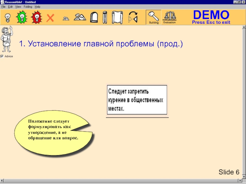The image size is (246, 184).
Task: Open the Folding menu
Action: (x=28, y=7)
